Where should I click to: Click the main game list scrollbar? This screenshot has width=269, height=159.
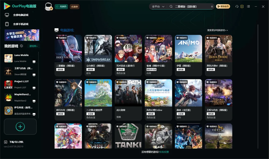[x=258, y=86]
